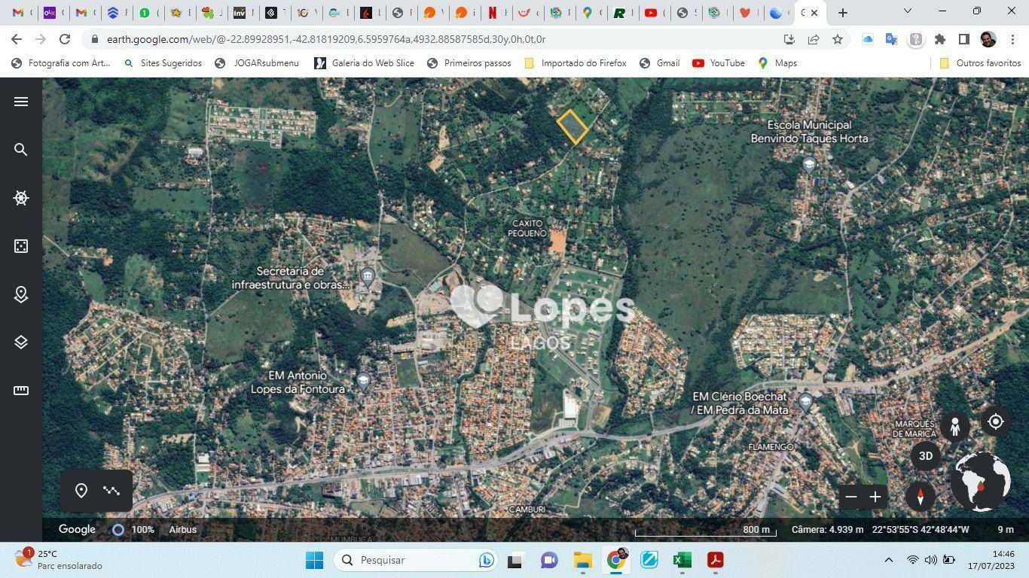Screen dimensions: 1029x578
Task: Reload the Google Earth page
Action: (65, 39)
